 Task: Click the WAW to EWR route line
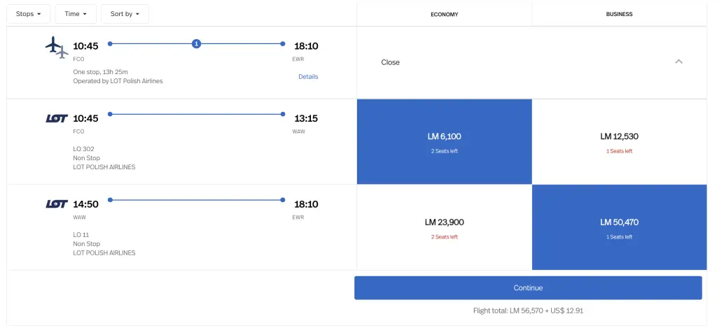pos(196,200)
